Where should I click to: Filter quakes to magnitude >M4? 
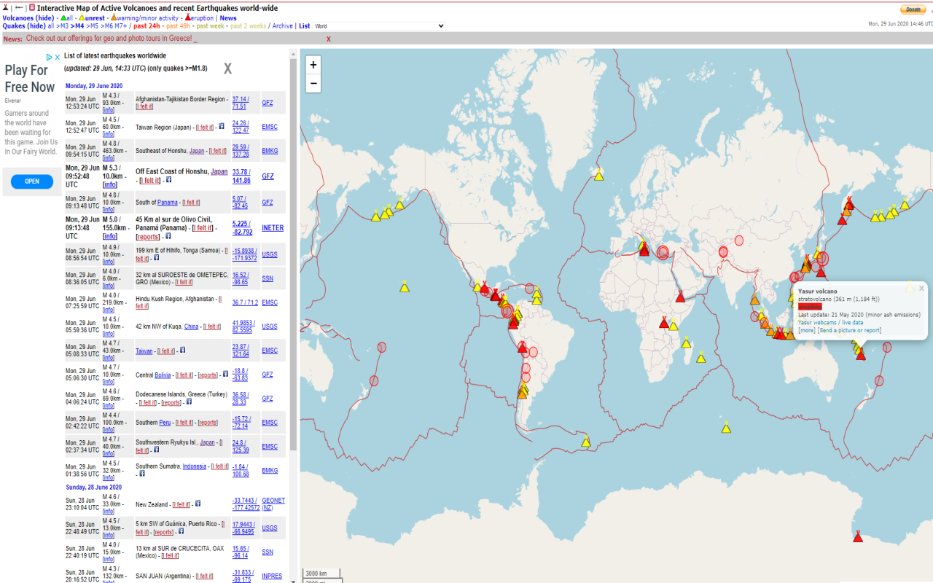(x=76, y=26)
